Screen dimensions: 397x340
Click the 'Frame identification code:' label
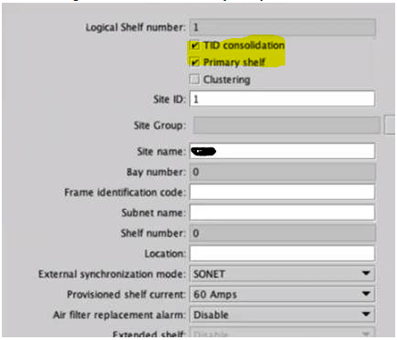point(124,193)
